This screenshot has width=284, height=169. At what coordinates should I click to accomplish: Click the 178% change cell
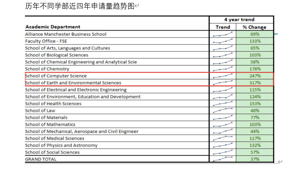click(x=255, y=69)
